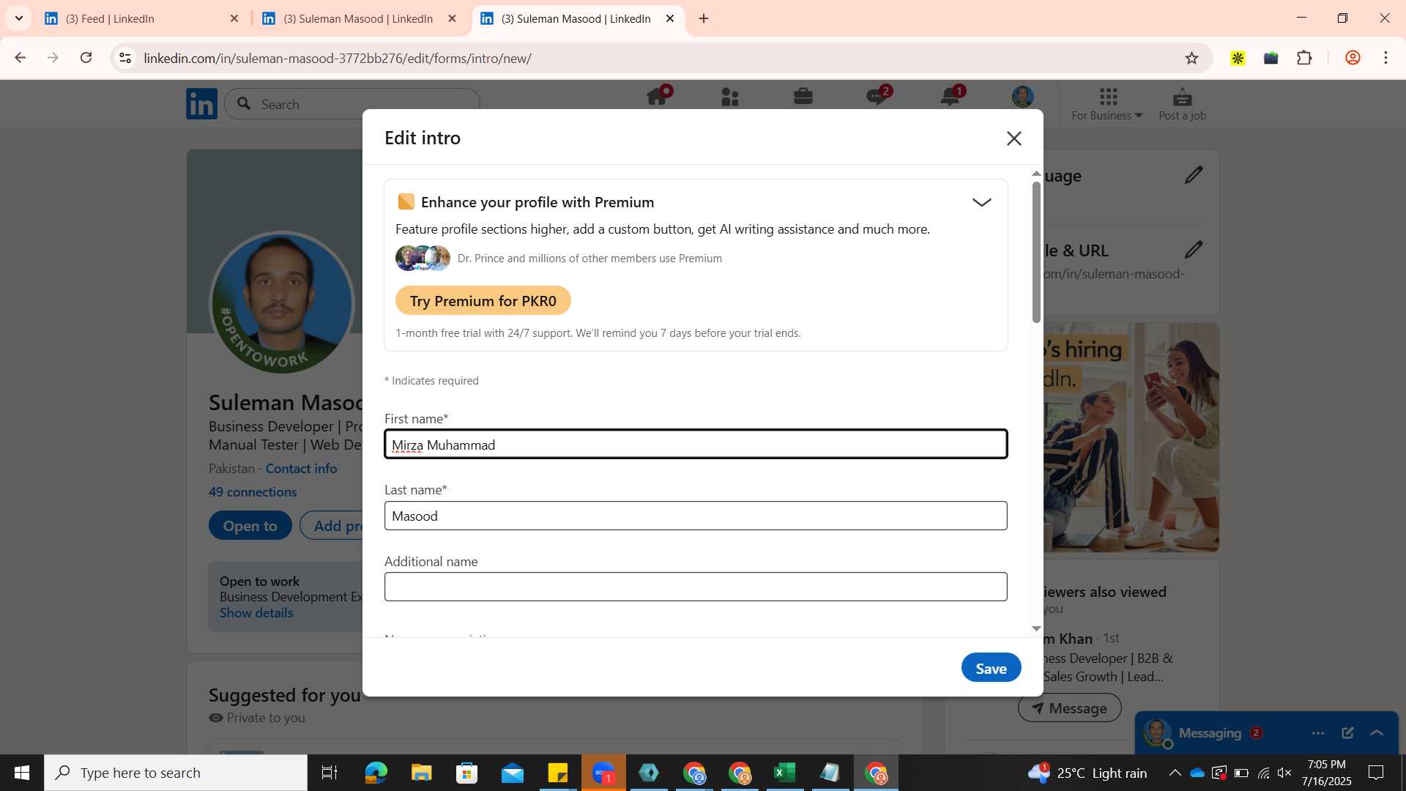Click the LinkedIn logo
Image resolution: width=1406 pixels, height=791 pixels.
coord(201,104)
